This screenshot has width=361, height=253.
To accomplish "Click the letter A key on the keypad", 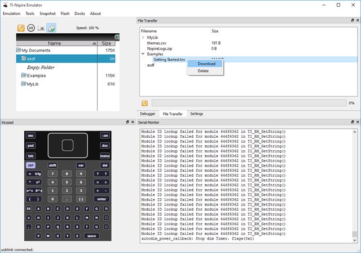I will [x=38, y=209].
